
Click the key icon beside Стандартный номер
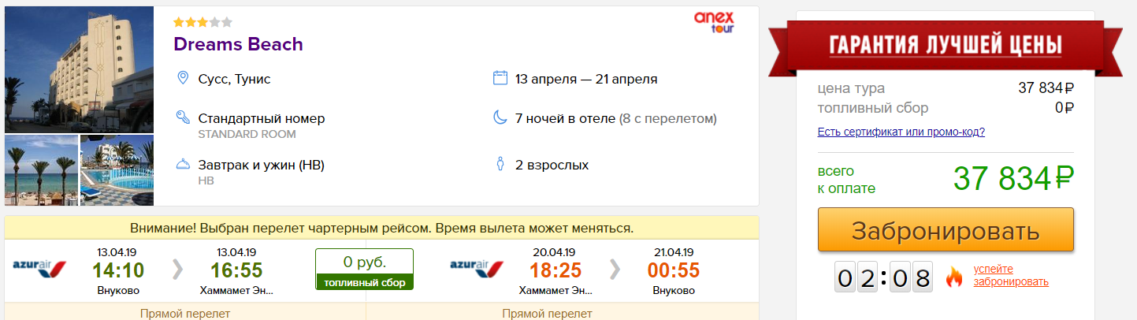tap(183, 118)
